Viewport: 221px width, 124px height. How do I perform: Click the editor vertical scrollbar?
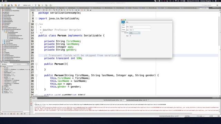point(219,31)
